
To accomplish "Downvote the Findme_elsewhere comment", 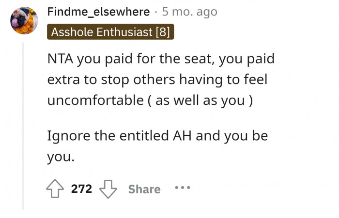I will point(108,189).
